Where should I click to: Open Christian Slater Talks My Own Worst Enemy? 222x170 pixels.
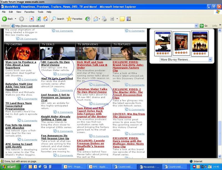[92, 91]
